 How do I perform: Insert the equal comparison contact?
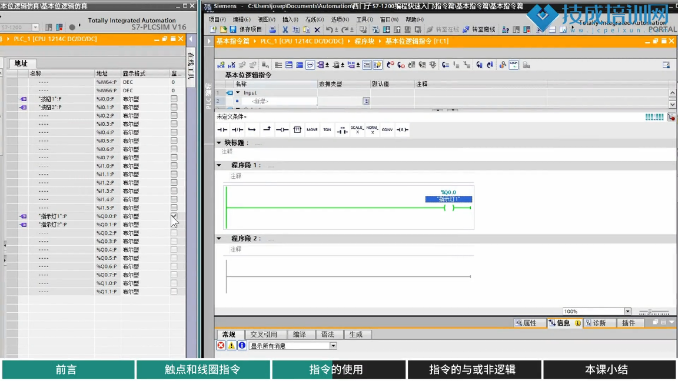(342, 129)
